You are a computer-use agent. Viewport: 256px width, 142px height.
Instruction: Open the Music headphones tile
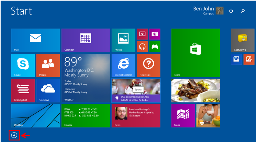coord(142,47)
